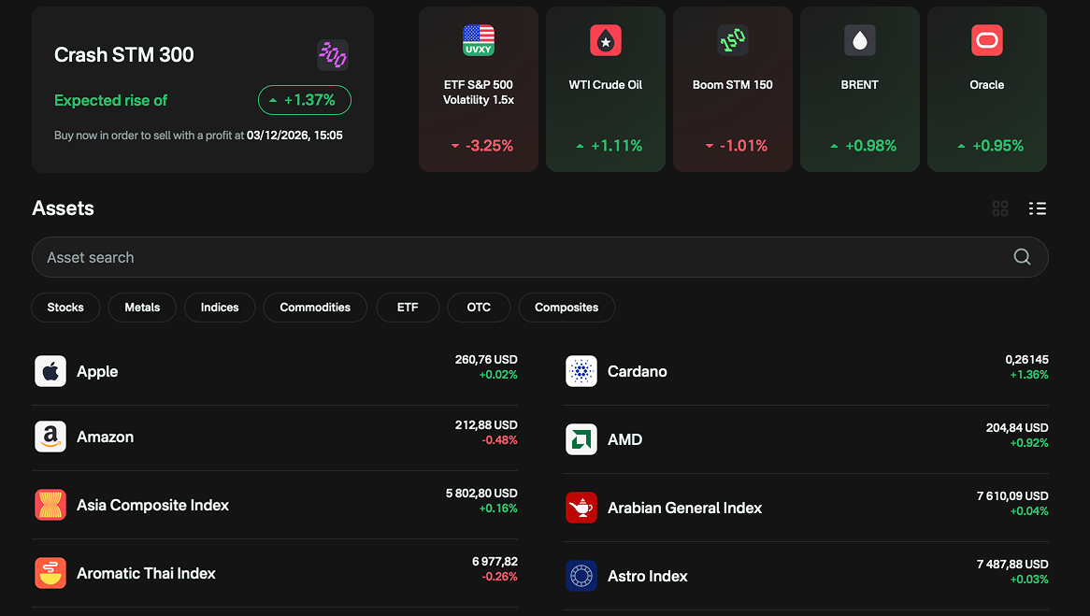
Task: Click the Cardano logo icon
Action: pyautogui.click(x=581, y=371)
